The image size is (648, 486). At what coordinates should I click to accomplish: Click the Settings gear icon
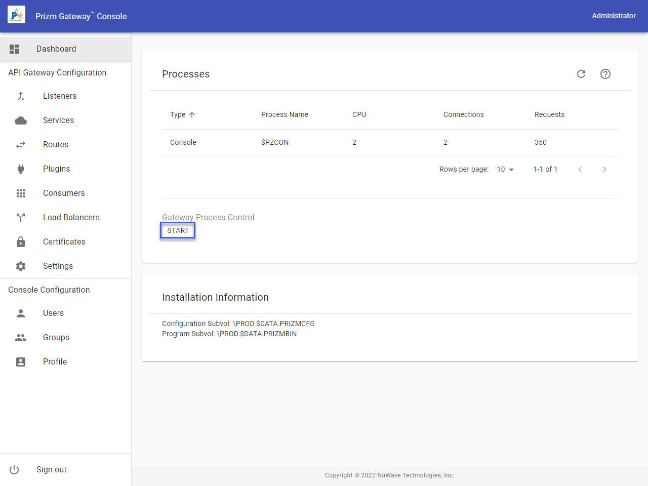point(21,266)
